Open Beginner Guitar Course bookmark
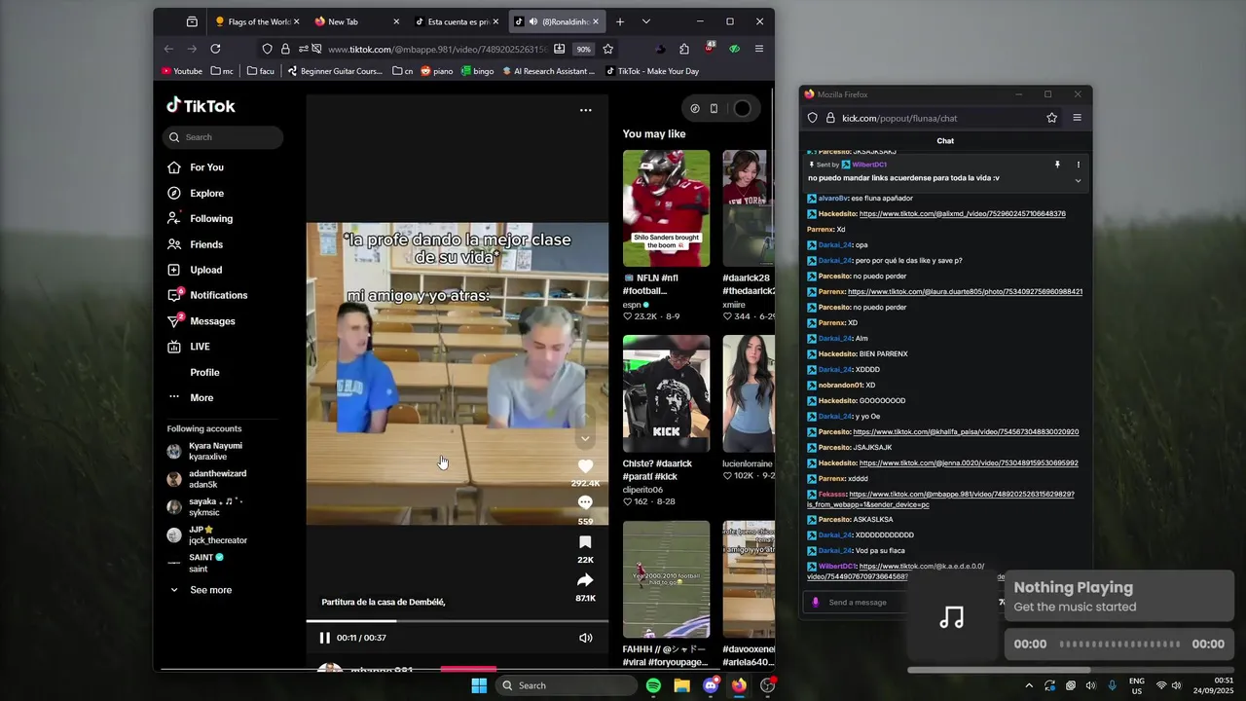Viewport: 1246px width, 701px height. 336,71
